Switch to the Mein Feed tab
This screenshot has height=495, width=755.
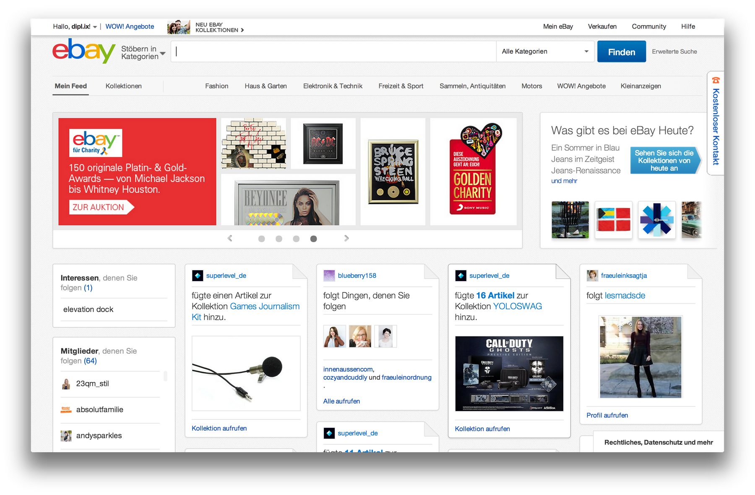click(x=70, y=86)
